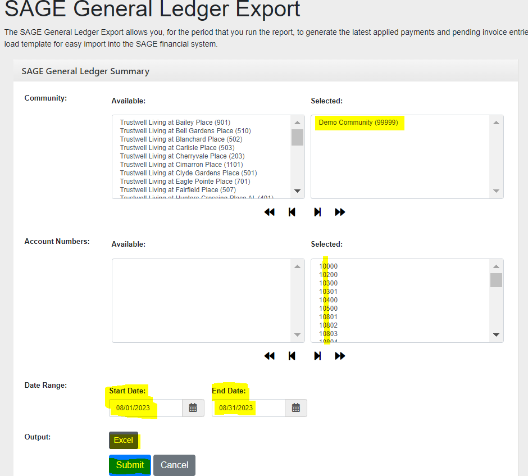Open the Start Date calendar picker
528x476 pixels.
tap(193, 408)
